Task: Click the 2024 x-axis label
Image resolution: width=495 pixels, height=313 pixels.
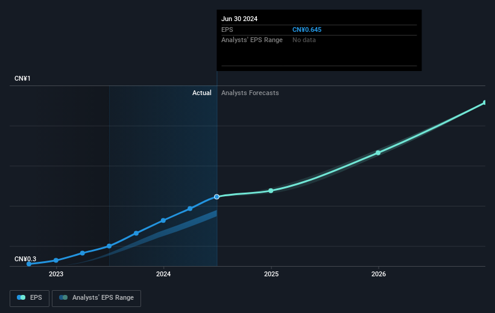Action: [x=163, y=274]
